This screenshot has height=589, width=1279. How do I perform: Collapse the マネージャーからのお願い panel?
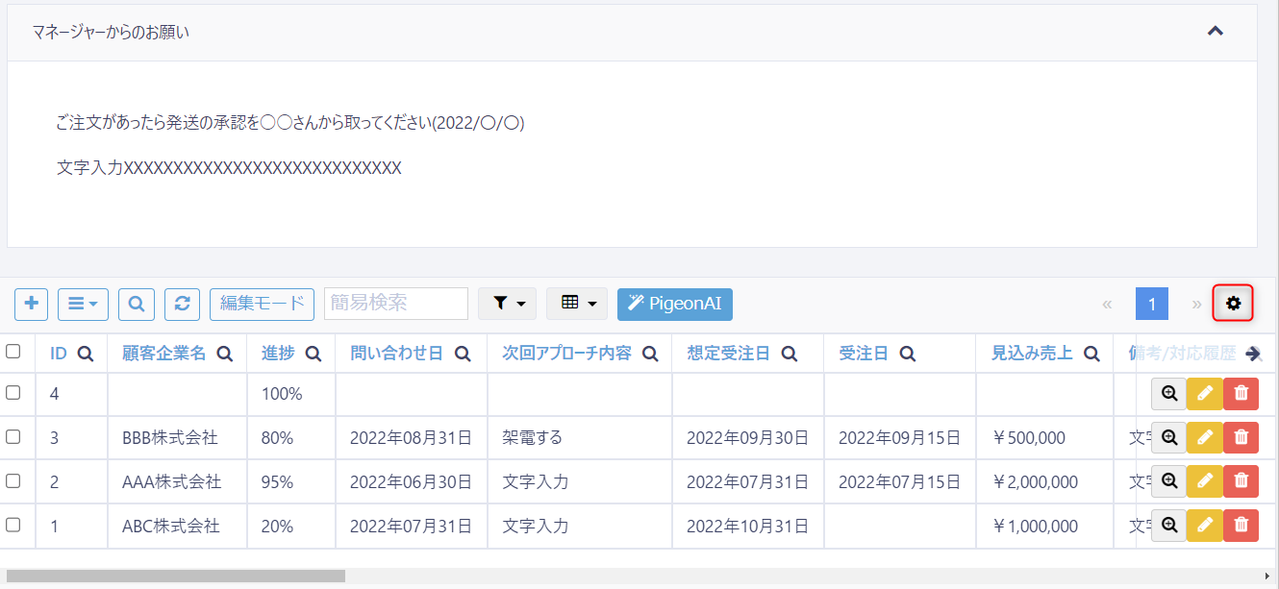click(1216, 32)
